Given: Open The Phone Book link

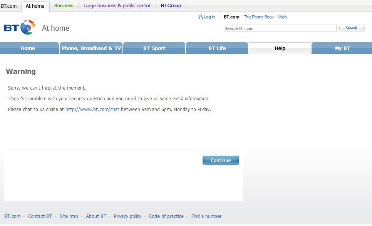Looking at the screenshot, I should tap(259, 17).
